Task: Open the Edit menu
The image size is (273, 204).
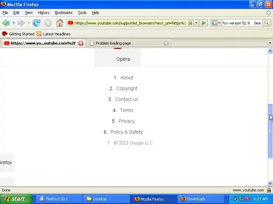Action: [x=16, y=13]
